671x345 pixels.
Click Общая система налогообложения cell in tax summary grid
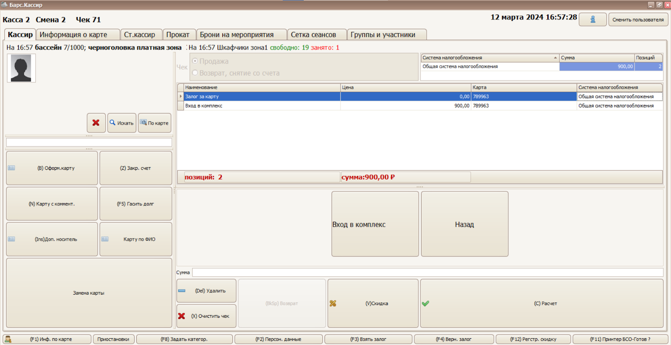(x=490, y=67)
